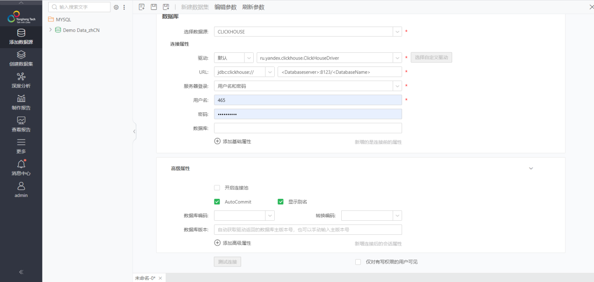Open the 查看报告 sidebar icon
594x282 pixels.
[x=21, y=121]
